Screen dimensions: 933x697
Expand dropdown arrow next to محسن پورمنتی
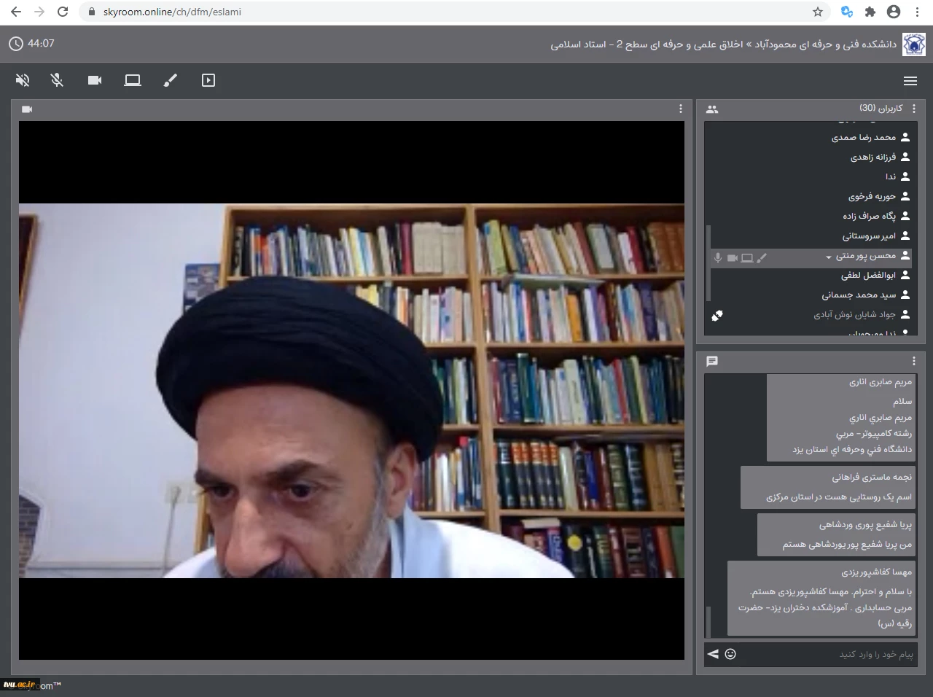click(x=829, y=257)
